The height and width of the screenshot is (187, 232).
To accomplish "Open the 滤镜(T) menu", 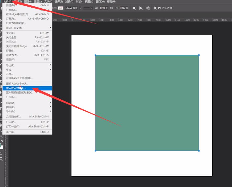I will 69,2.
